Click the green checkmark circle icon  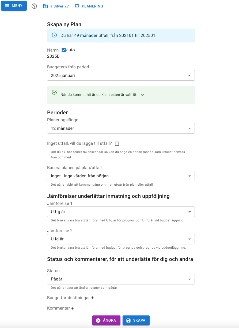pyautogui.click(x=54, y=92)
